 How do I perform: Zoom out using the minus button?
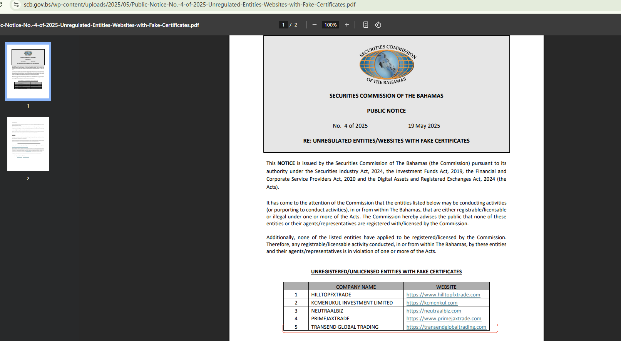[x=315, y=25]
